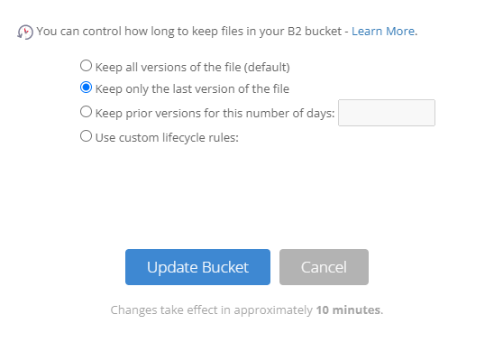Enable Use custom lifecycle rules radio
This screenshot has width=503, height=342.
86,136
